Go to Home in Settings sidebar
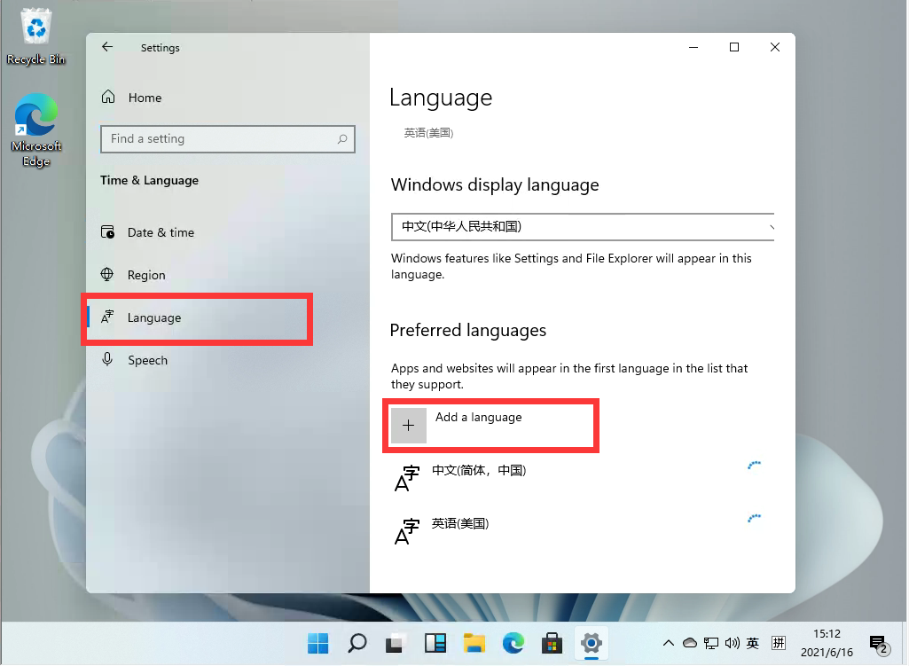Viewport: 909px width, 666px height. [x=145, y=98]
